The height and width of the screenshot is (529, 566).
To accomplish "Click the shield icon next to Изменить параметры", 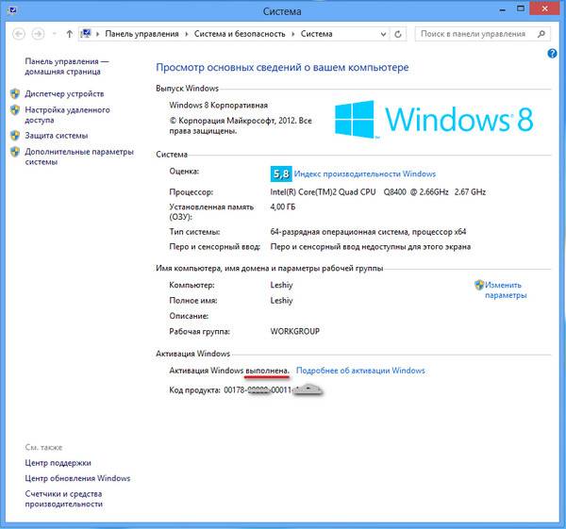I will [x=479, y=285].
